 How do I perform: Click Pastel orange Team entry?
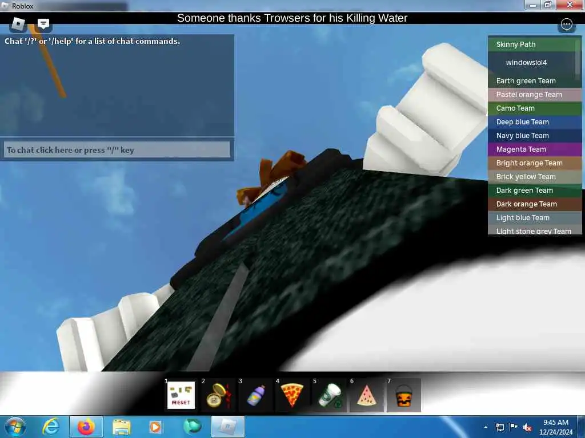pos(535,95)
